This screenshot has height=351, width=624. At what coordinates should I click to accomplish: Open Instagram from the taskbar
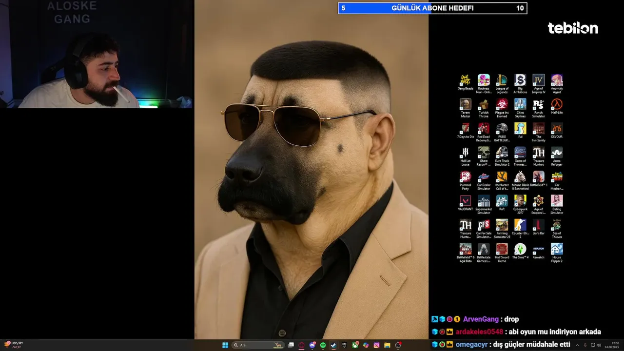pos(376,345)
